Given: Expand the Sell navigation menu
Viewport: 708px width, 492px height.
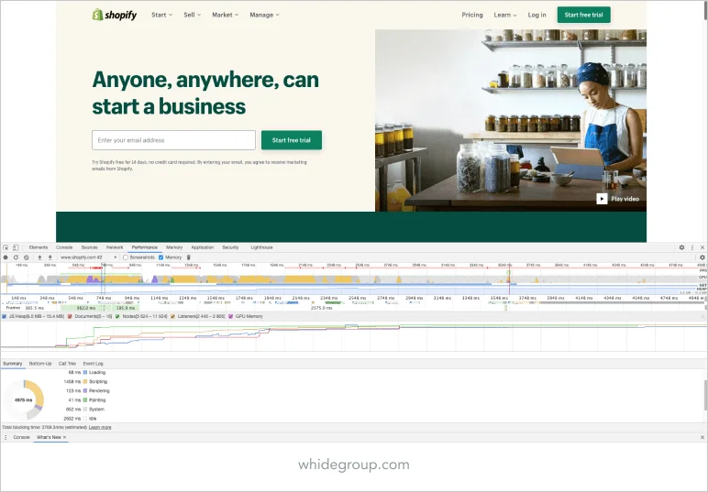Looking at the screenshot, I should point(192,15).
